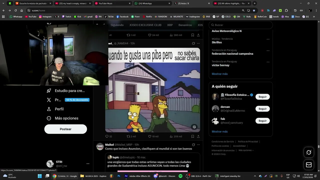Open Discord @benshi from the taskbar
This screenshot has height=180, width=320.
[164, 176]
